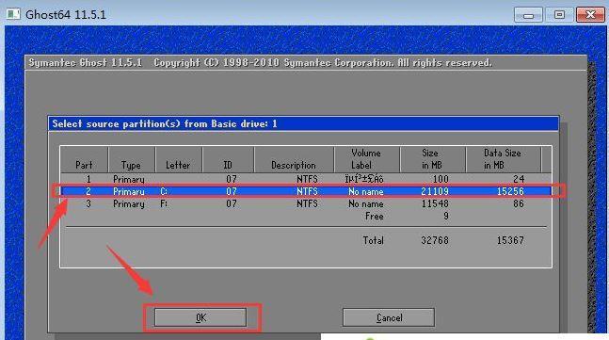Image resolution: width=609 pixels, height=340 pixels.
Task: Click the OK button
Action: coord(200,317)
